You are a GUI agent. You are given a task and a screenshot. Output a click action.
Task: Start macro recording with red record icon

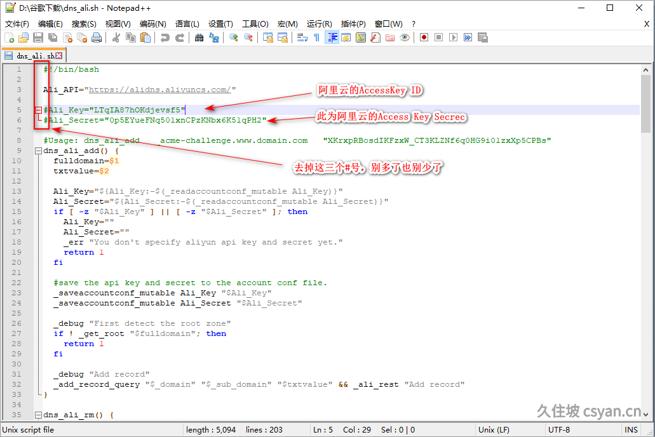pyautogui.click(x=424, y=37)
